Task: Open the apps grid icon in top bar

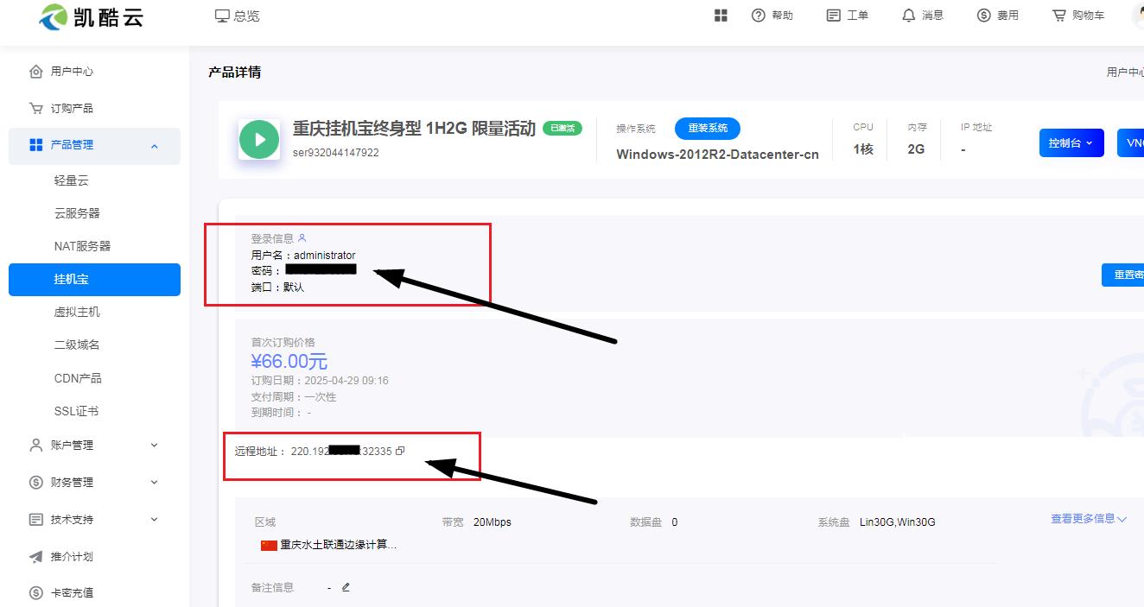Action: point(721,16)
